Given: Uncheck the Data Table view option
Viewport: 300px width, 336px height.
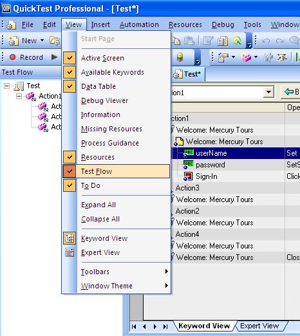Looking at the screenshot, I should (x=70, y=86).
